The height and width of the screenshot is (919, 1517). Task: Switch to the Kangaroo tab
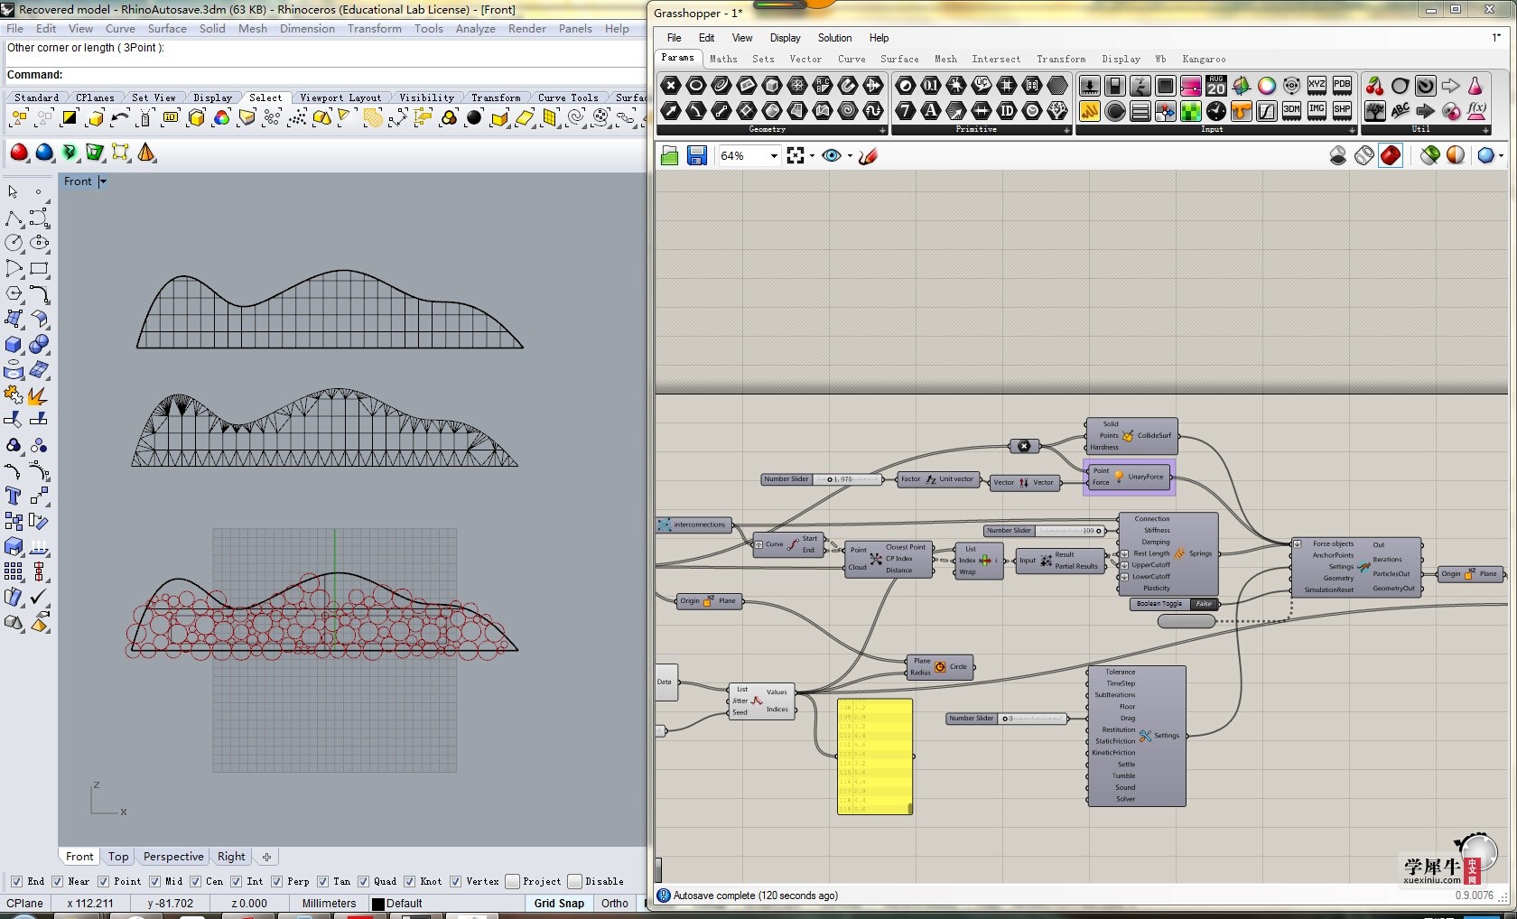(1204, 60)
